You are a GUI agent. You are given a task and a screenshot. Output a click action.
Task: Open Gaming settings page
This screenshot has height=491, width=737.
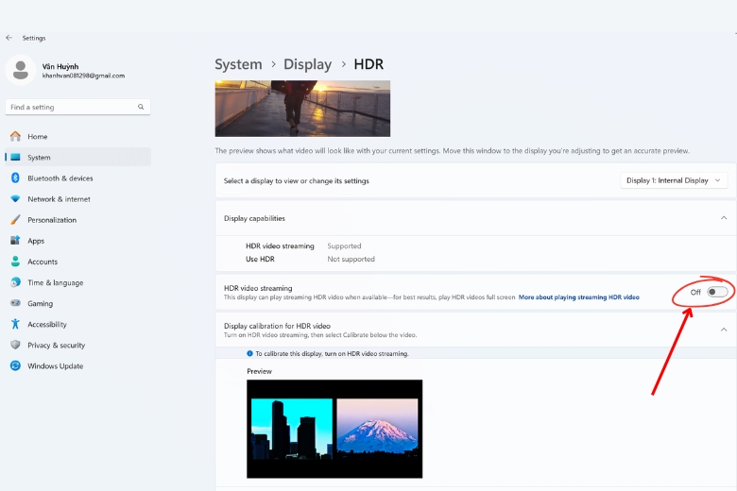(x=77, y=303)
